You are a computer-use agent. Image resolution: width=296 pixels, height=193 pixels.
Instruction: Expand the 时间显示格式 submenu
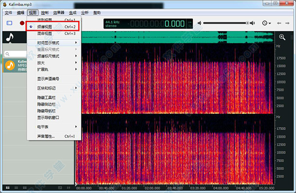coord(54,43)
